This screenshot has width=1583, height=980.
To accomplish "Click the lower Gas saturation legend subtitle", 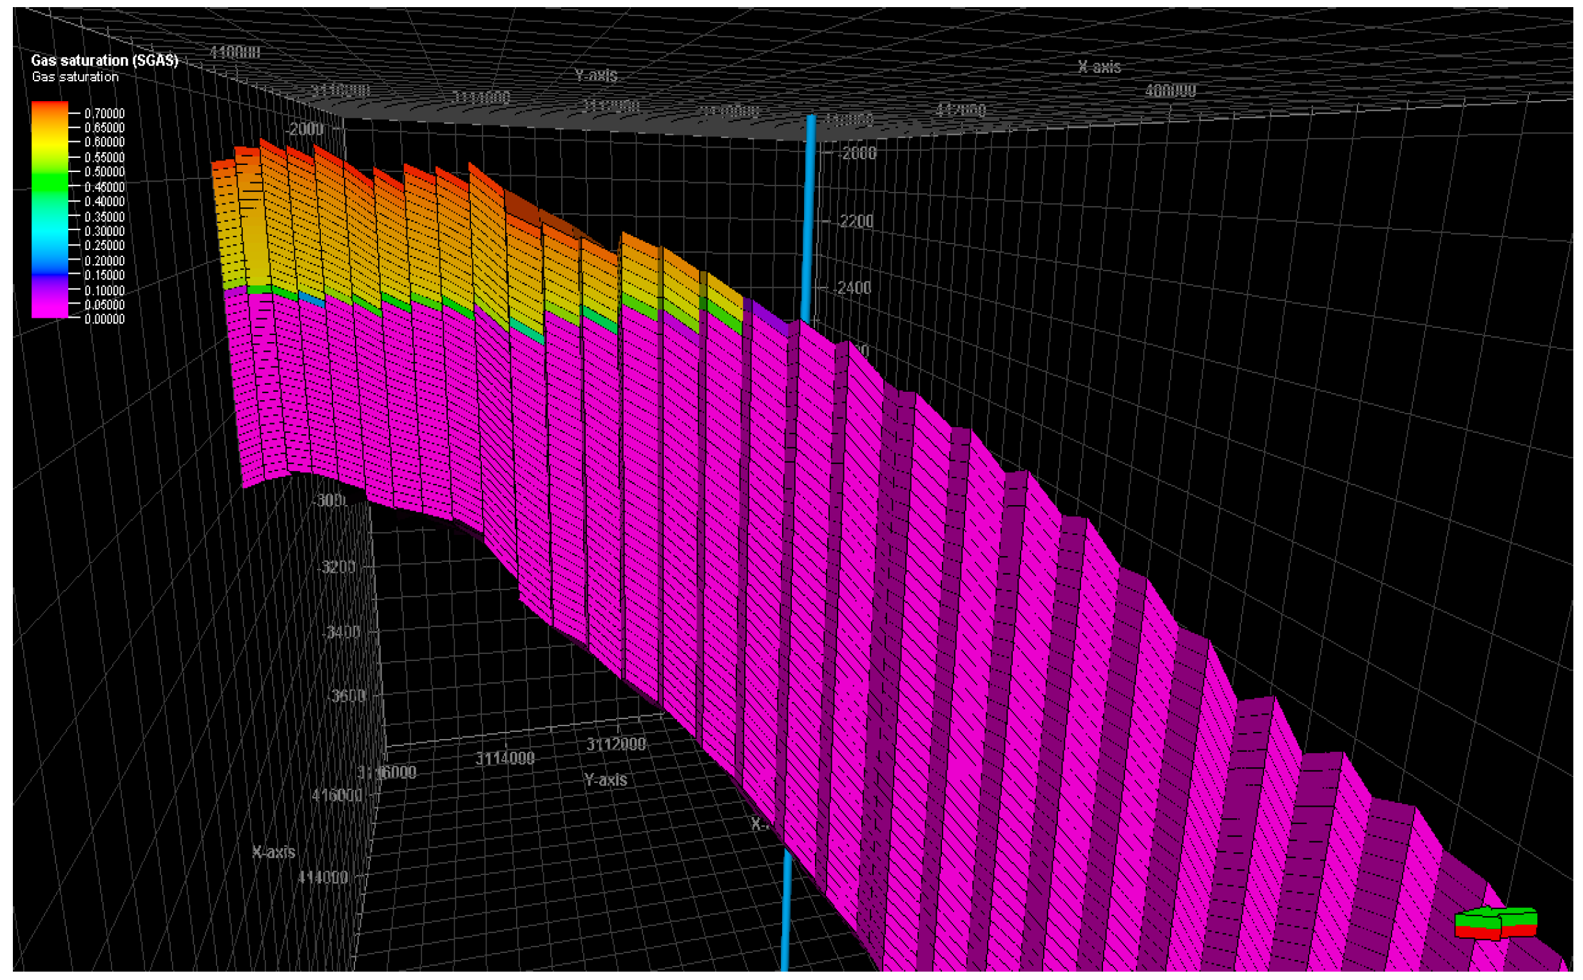I will (x=75, y=77).
